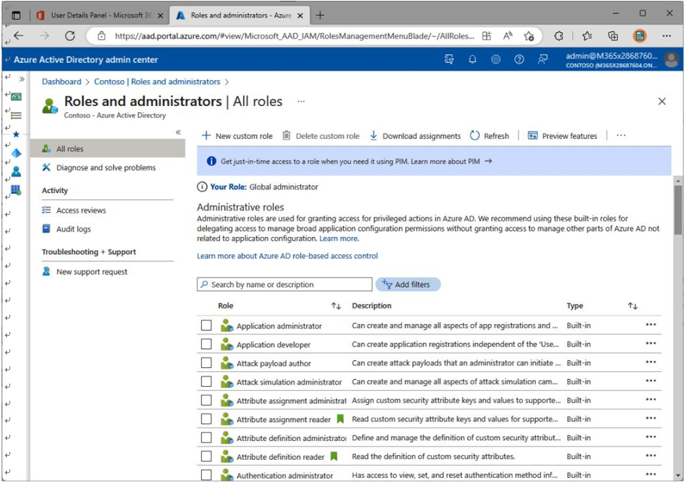686x484 pixels.
Task: Check the Attribute definition reader checkbox
Action: tap(206, 457)
